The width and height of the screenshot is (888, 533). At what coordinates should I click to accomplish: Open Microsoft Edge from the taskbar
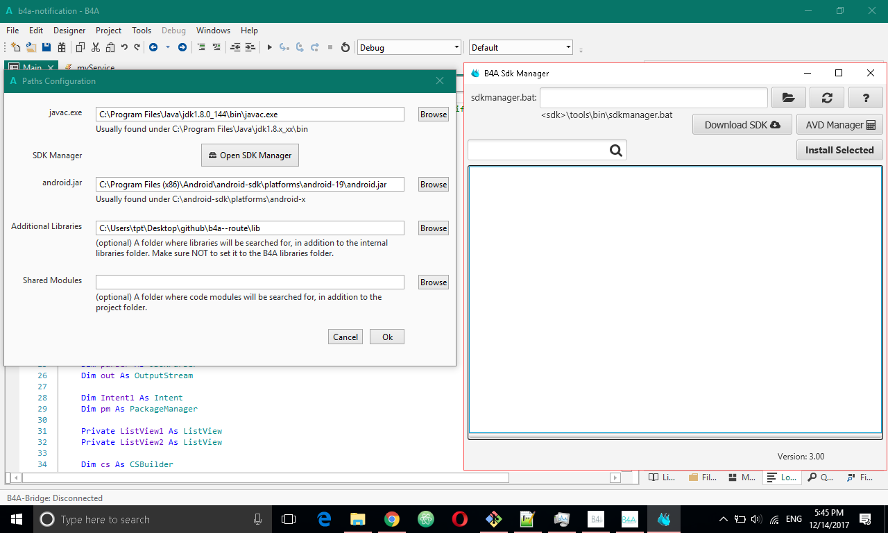324,519
